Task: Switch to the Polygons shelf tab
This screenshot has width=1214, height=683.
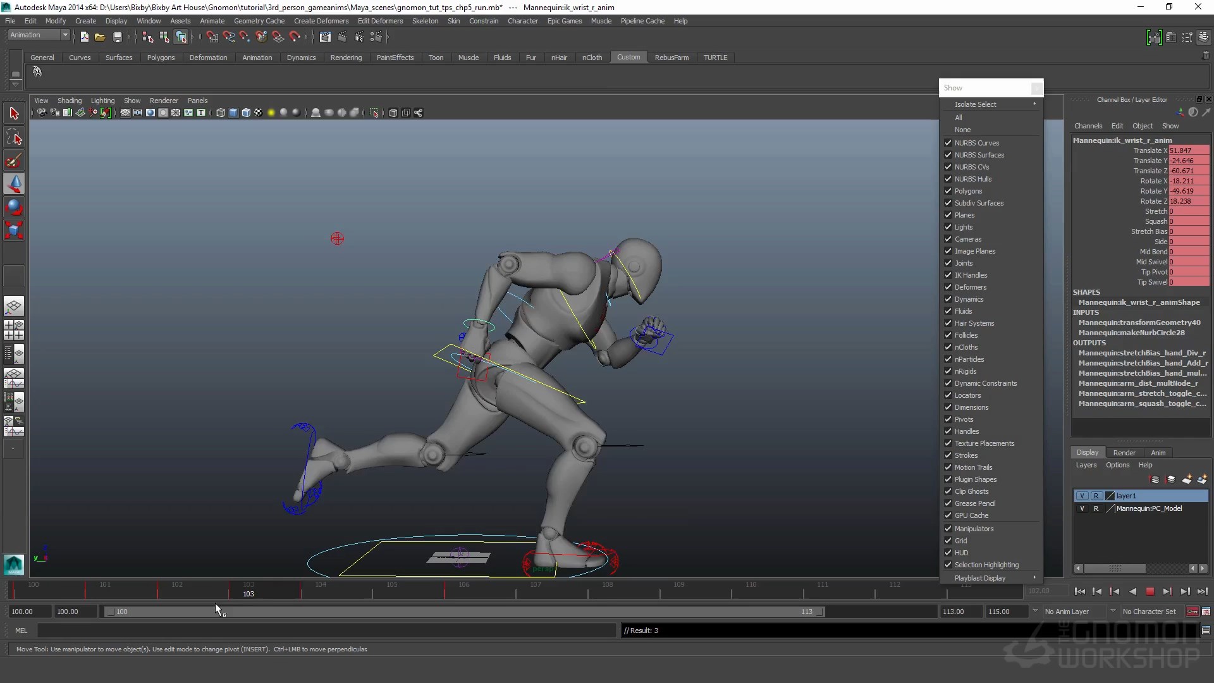Action: point(161,58)
